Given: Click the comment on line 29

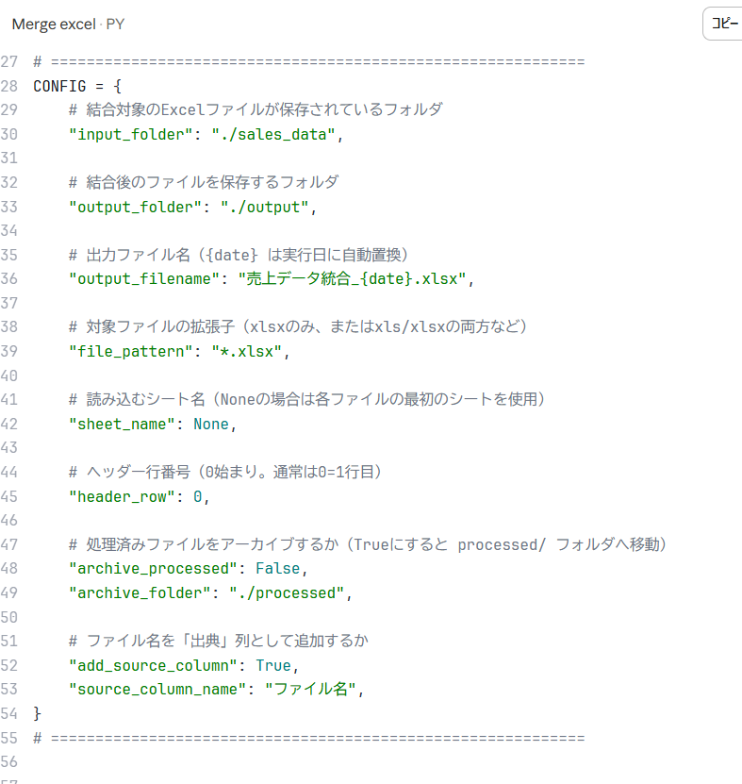Looking at the screenshot, I should pos(256,109).
